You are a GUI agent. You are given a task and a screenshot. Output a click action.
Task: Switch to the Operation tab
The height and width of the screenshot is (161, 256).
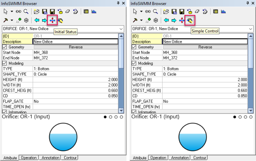(29, 158)
